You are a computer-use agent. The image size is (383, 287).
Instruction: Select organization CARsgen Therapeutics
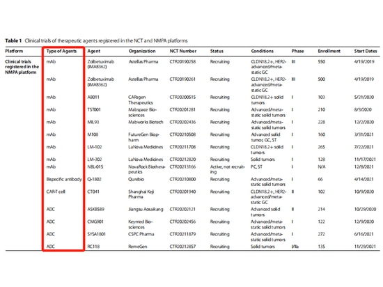(141, 100)
